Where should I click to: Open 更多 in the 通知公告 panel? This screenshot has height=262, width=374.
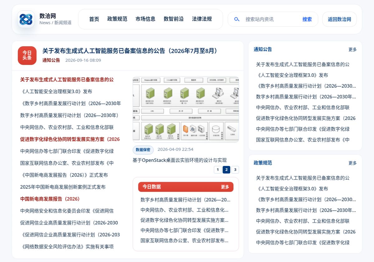352,49
